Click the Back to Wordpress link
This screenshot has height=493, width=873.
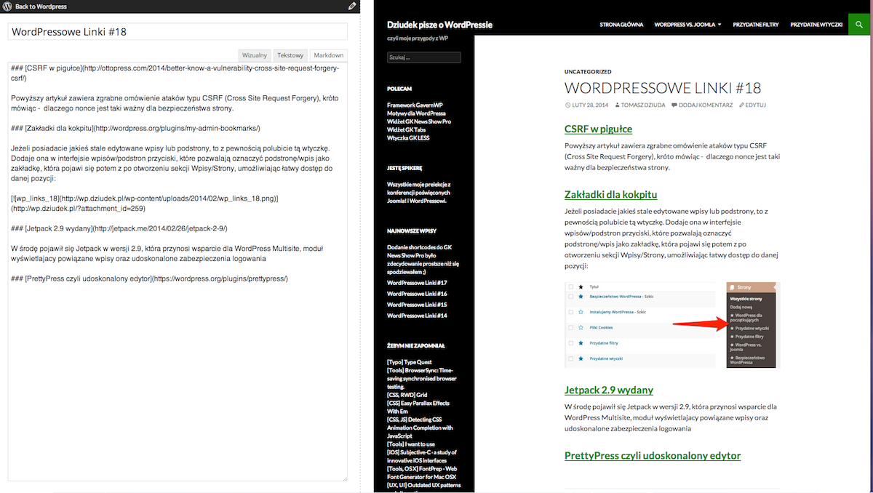pyautogui.click(x=41, y=7)
